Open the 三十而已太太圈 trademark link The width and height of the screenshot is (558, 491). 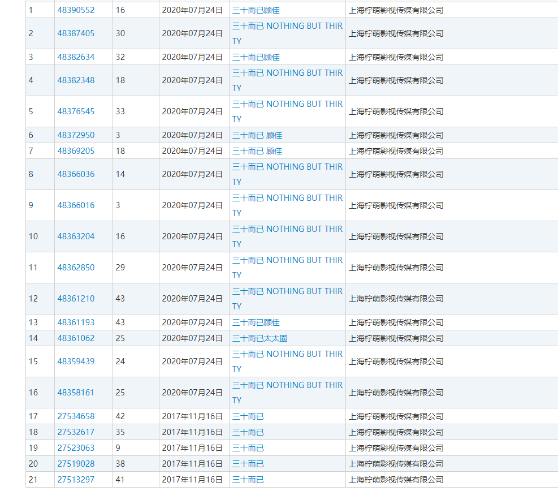259,338
